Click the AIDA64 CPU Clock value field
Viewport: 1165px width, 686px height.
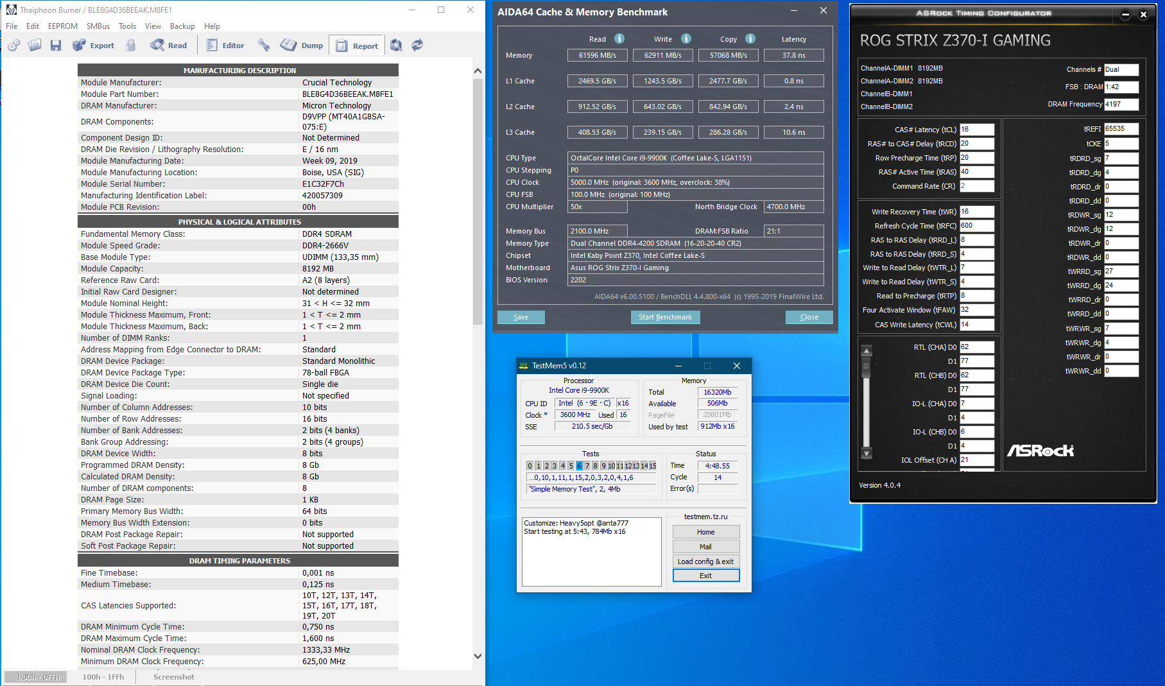[x=696, y=182]
